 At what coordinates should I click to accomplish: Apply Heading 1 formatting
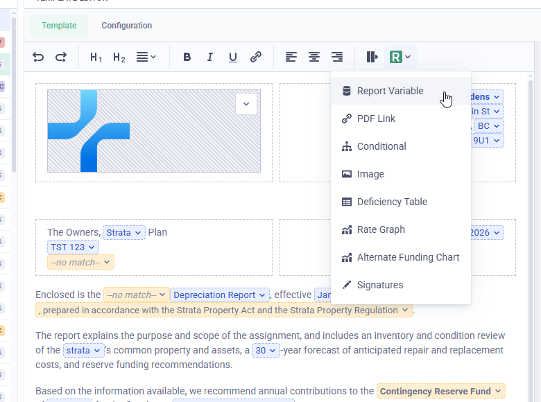[96, 57]
